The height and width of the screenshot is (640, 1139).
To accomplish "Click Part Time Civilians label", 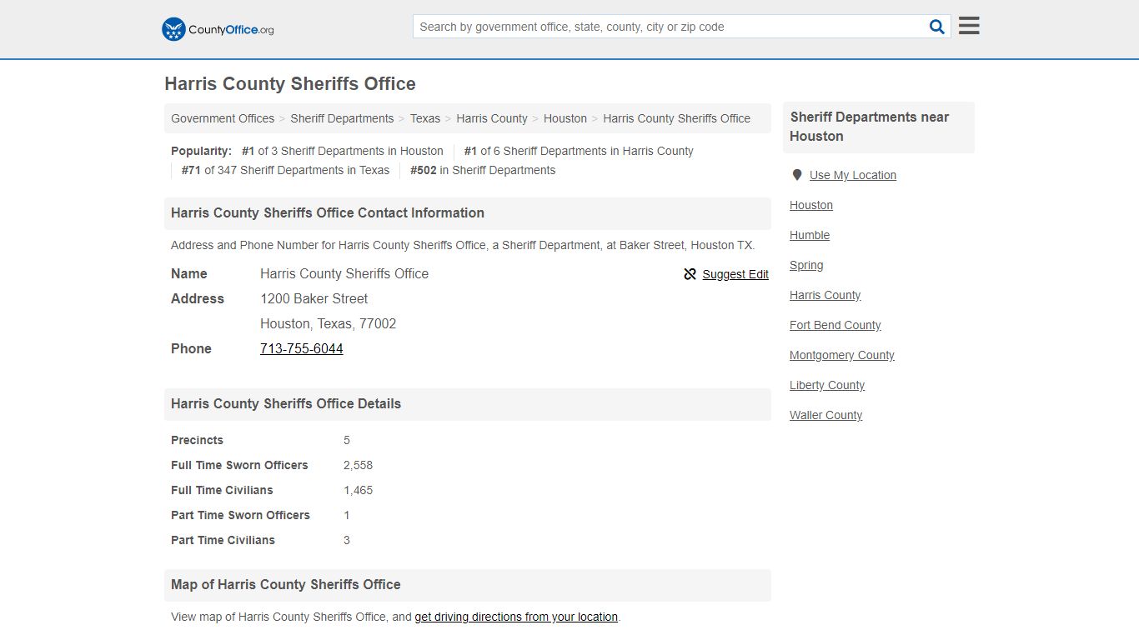I will (x=223, y=540).
